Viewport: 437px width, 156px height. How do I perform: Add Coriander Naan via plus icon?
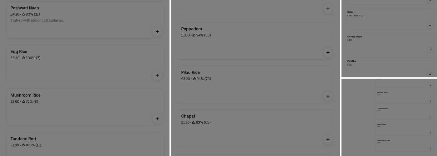click(x=431, y=117)
